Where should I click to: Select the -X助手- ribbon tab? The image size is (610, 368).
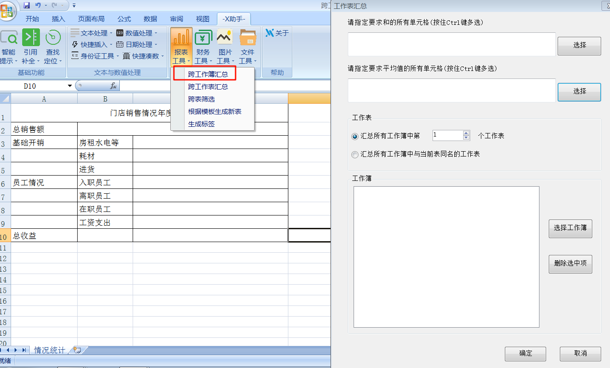[234, 19]
